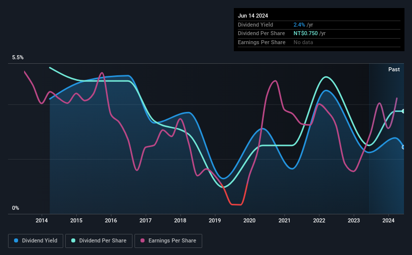412x255 pixels.
Task: Click the 2022 x-axis label
Action: pyautogui.click(x=319, y=220)
